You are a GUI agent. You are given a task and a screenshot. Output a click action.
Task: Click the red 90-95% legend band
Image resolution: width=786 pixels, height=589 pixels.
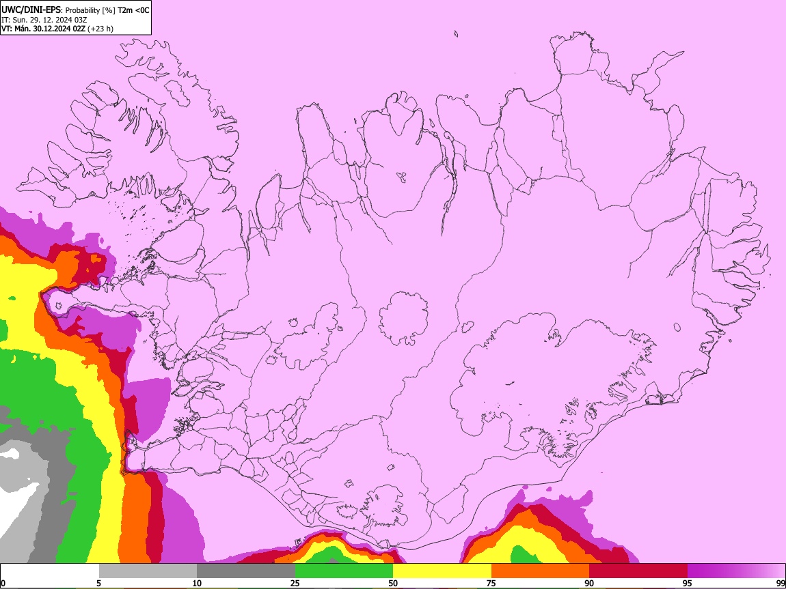(x=638, y=571)
